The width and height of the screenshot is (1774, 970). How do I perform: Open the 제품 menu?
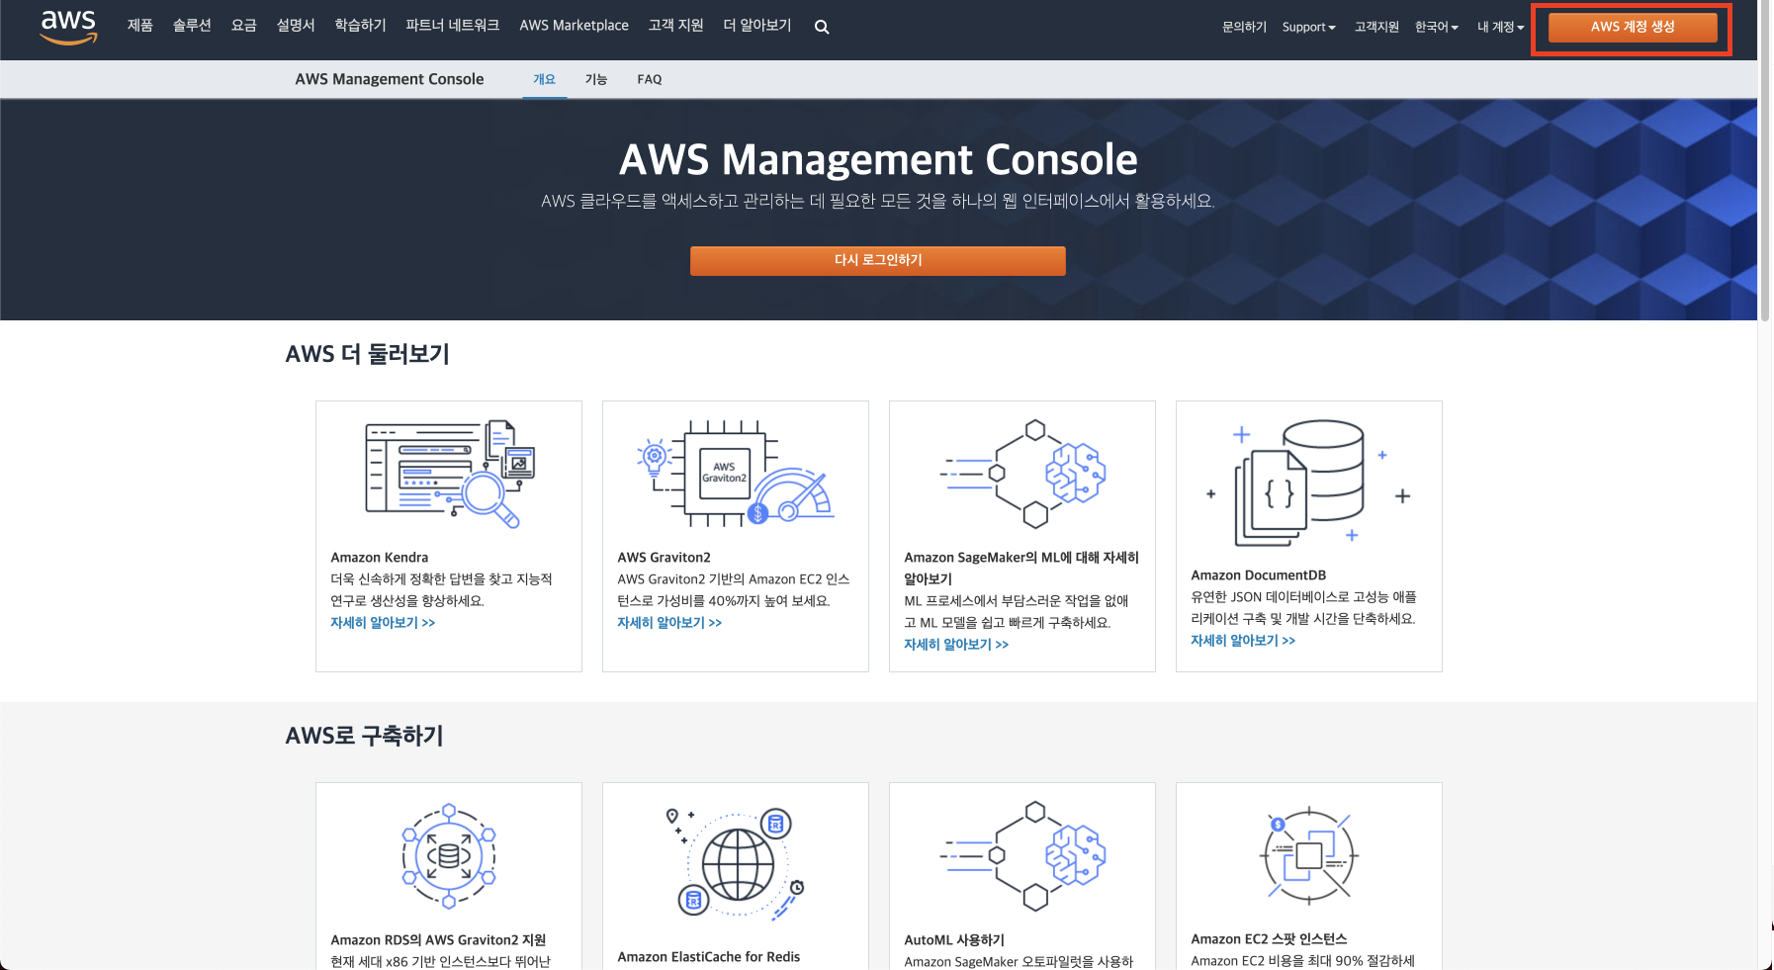pyautogui.click(x=140, y=26)
